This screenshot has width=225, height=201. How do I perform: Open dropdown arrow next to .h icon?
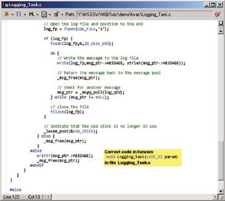tap(12, 14)
